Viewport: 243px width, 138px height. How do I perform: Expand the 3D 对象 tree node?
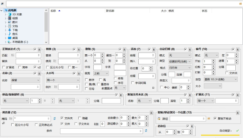tap(6, 14)
